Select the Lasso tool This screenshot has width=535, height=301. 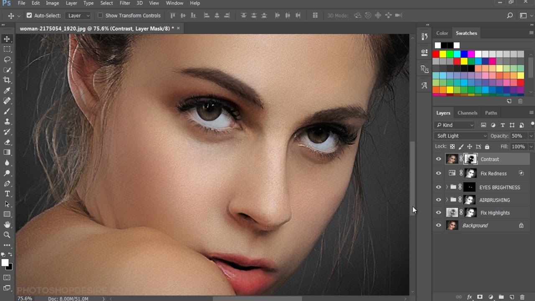point(7,59)
